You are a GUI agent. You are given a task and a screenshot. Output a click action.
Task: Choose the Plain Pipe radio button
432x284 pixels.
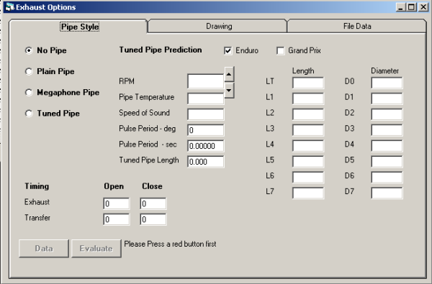click(x=29, y=72)
